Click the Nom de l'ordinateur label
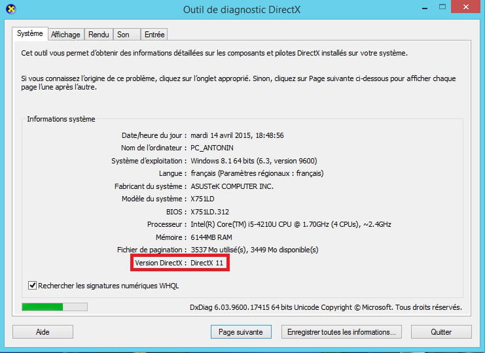 coord(154,148)
